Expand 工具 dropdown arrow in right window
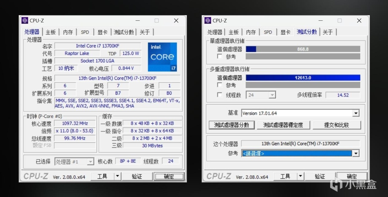Image resolution: width=388 pixels, height=197 pixels. (301, 176)
